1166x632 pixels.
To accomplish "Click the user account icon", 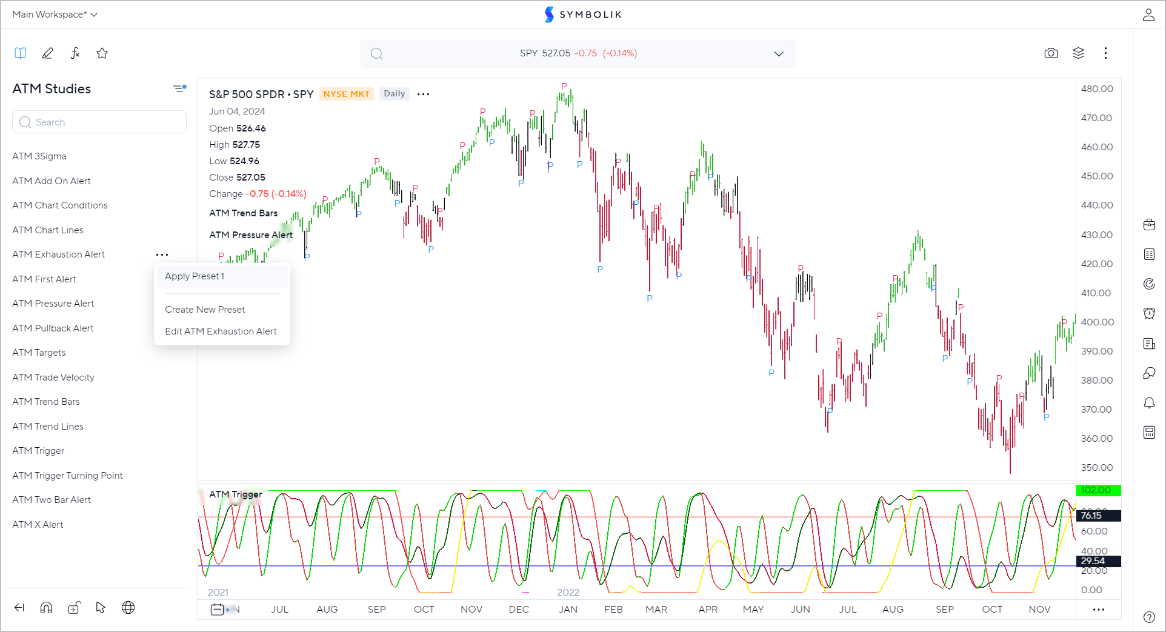I will click(x=1148, y=15).
